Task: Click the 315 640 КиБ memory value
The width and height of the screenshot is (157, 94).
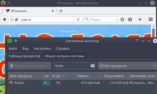Action: pos(90,83)
